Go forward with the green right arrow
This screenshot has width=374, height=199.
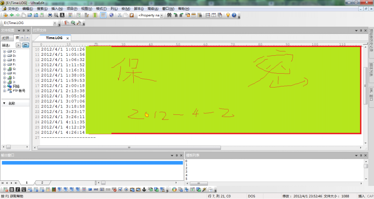[18, 15]
